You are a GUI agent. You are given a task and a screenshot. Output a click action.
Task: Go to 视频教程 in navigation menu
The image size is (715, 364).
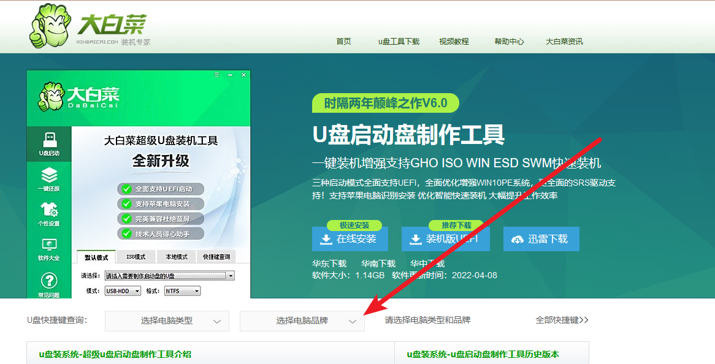pyautogui.click(x=454, y=42)
